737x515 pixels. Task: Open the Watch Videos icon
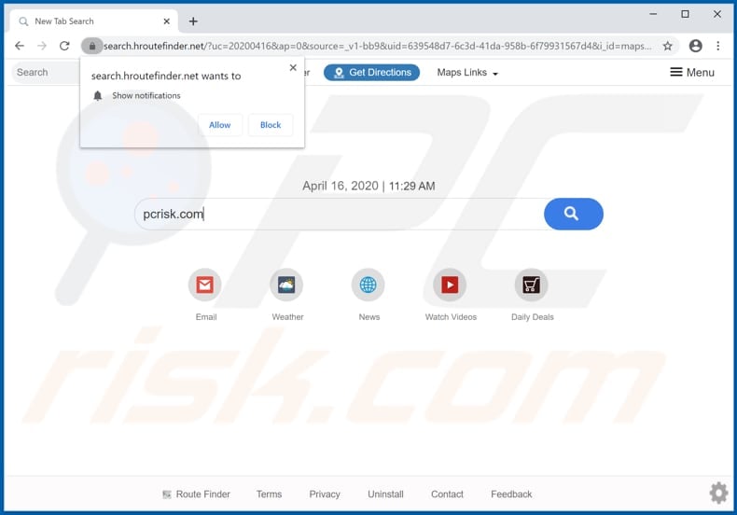point(450,285)
